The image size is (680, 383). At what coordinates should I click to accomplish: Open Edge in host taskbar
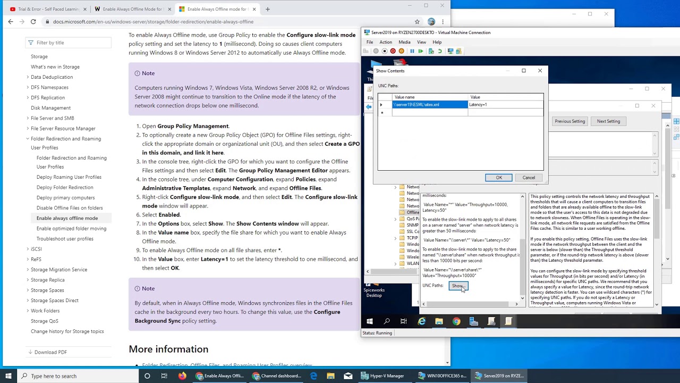point(313,376)
